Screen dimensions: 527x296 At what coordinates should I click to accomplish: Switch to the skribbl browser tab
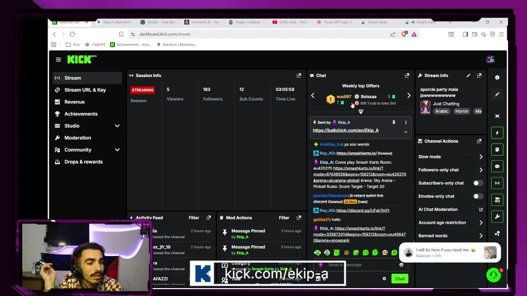click(159, 22)
